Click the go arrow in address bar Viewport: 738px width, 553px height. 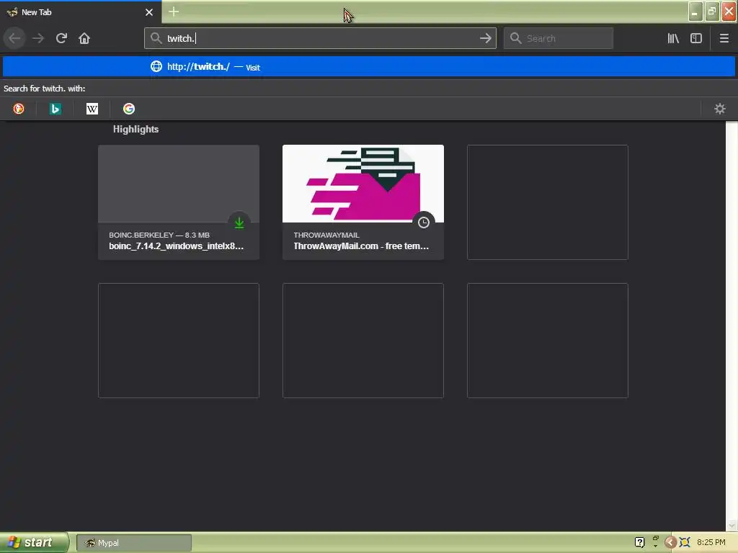point(485,38)
